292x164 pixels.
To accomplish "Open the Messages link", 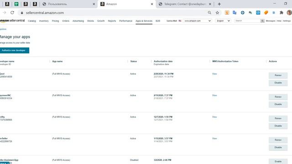I will point(271,21).
